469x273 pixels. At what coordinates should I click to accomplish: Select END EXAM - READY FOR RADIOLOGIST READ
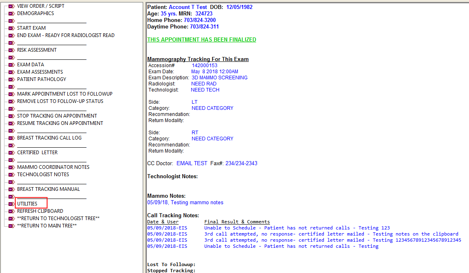click(66, 35)
